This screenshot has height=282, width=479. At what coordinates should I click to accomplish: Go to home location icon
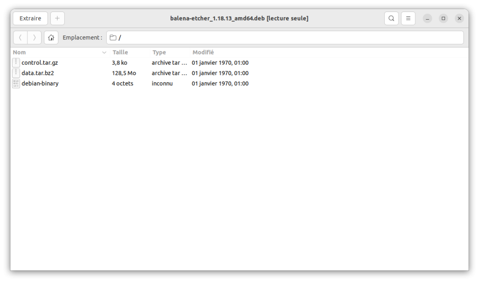tap(51, 37)
